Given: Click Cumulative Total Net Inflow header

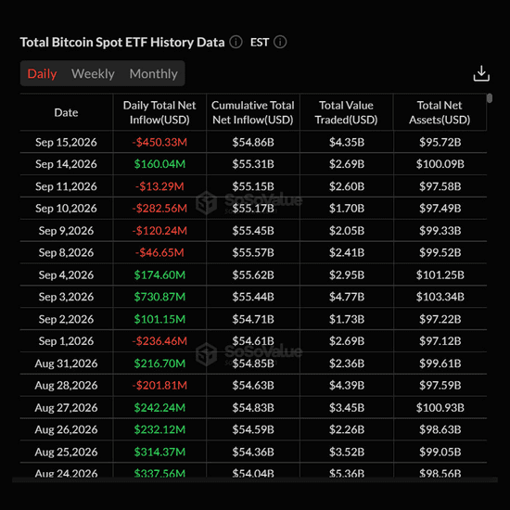Looking at the screenshot, I should [253, 112].
